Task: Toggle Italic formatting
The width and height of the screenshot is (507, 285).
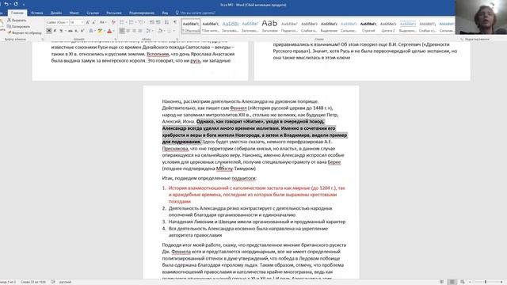Action: pyautogui.click(x=55, y=31)
